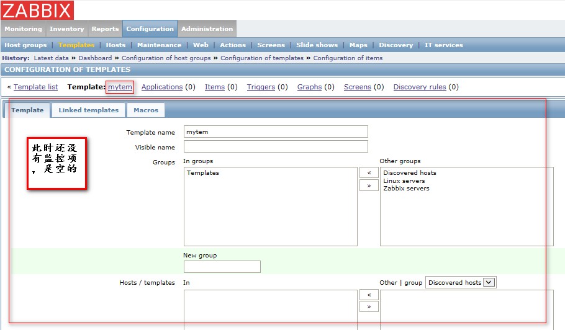Open Configuration of templates history link
Screen dimensions: 565x330
click(x=262, y=58)
